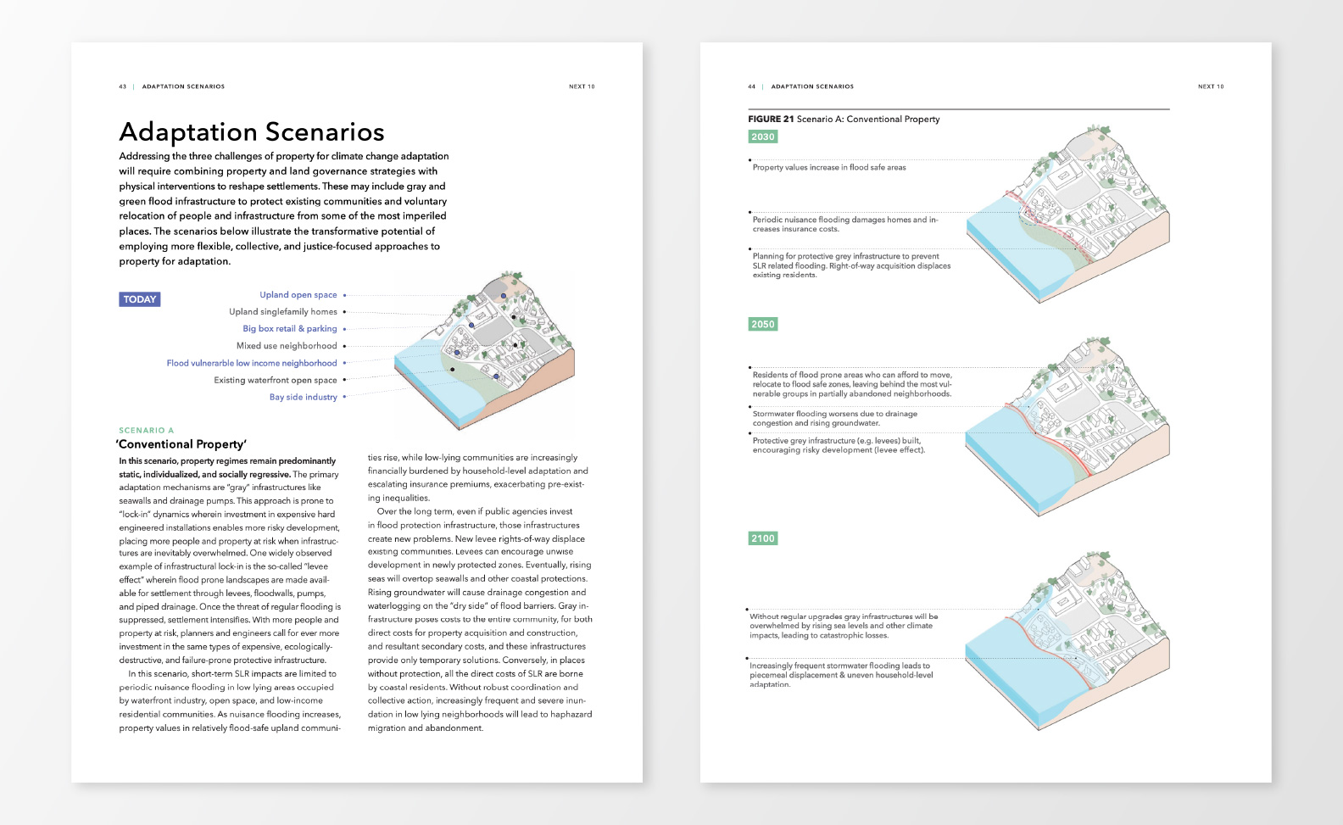Viewport: 1343px width, 825px height.
Task: Click the green 2030 year badge
Action: coord(762,137)
